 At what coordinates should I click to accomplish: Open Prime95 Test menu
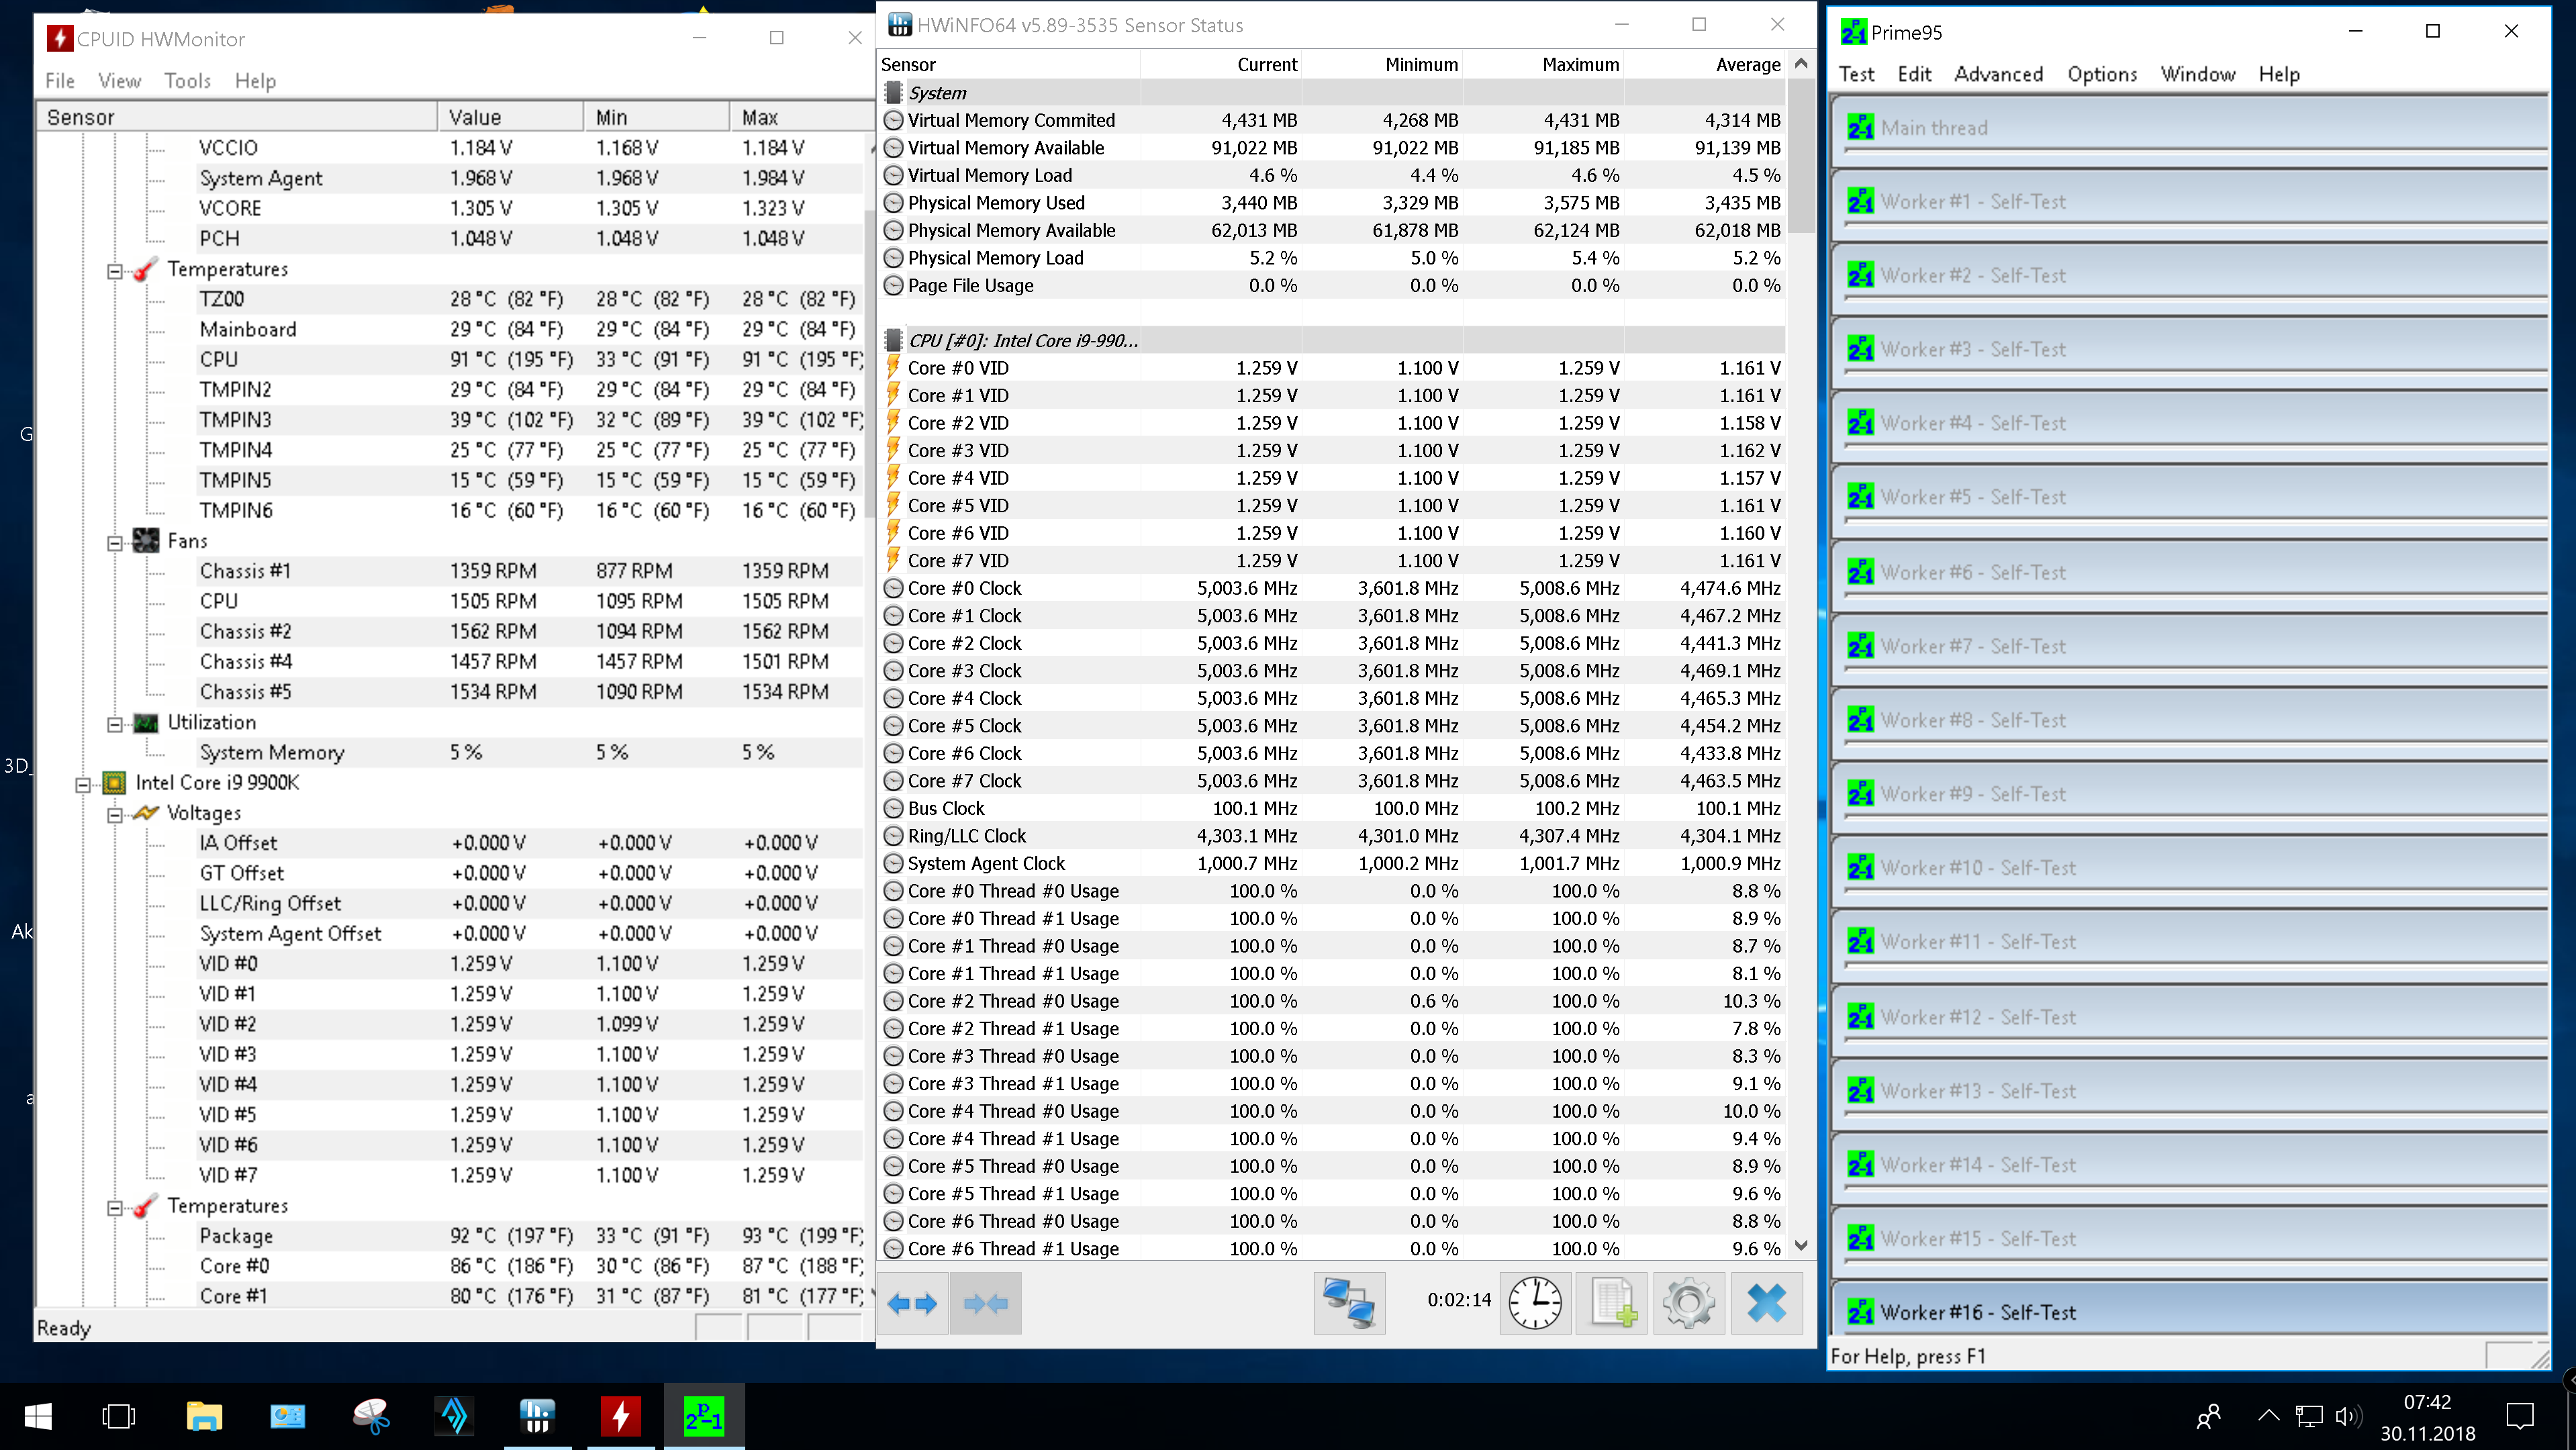click(1856, 74)
